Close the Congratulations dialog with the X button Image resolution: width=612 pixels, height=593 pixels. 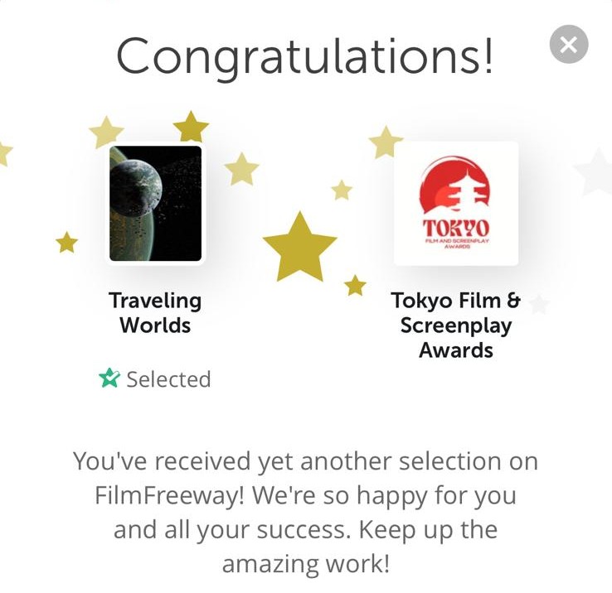click(569, 45)
